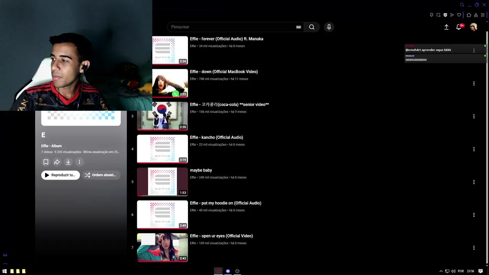Open YouTube notifications bell
The image size is (489, 275).
click(x=459, y=27)
